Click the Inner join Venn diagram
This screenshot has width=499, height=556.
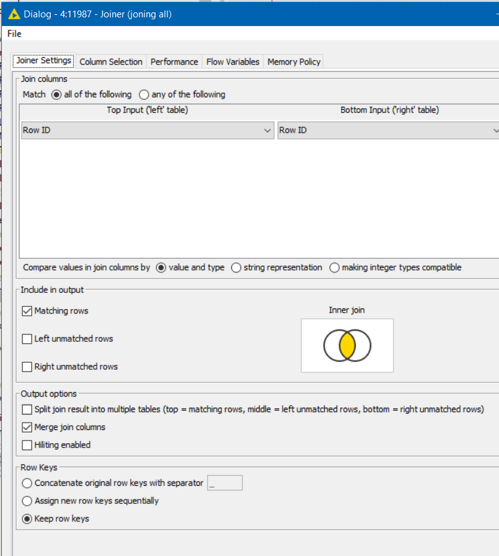point(347,346)
